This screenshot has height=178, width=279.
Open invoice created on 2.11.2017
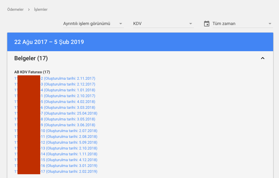click(x=55, y=79)
